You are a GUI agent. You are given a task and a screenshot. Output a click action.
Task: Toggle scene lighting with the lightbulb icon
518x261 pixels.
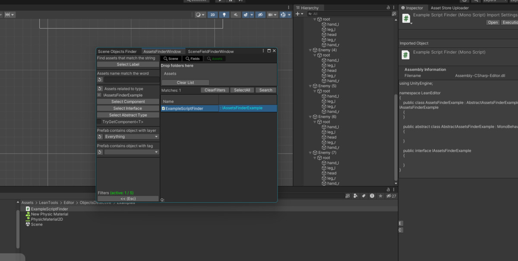coord(224,15)
